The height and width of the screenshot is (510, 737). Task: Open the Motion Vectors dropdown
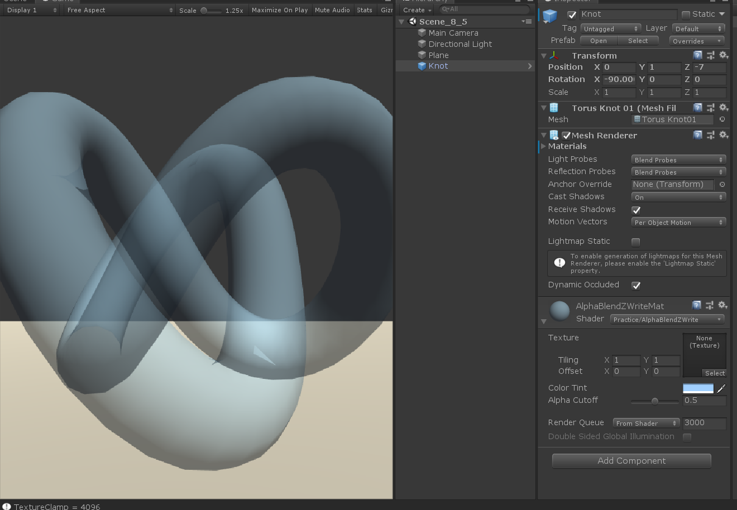click(x=678, y=222)
